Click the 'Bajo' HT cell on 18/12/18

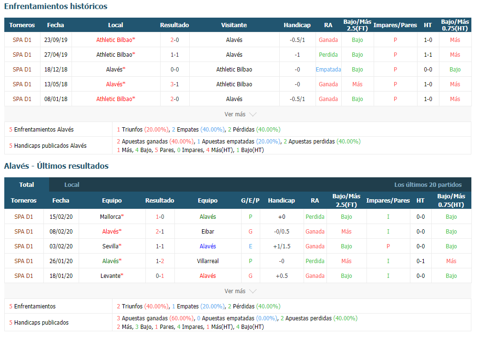(455, 70)
